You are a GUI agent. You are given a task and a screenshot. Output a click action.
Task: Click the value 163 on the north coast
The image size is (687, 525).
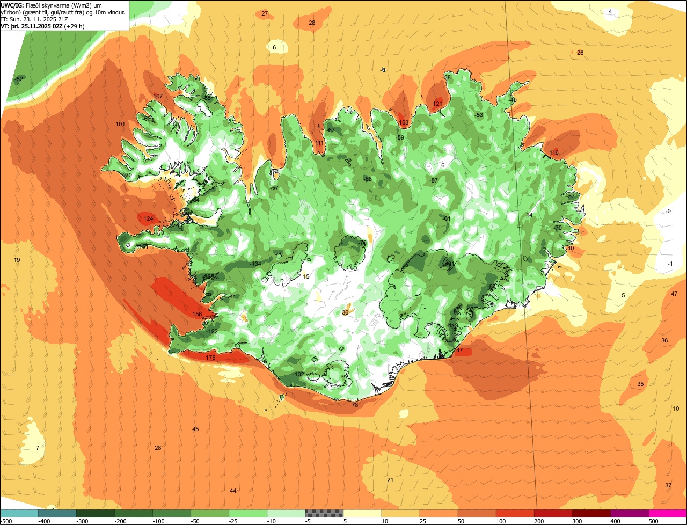point(404,122)
